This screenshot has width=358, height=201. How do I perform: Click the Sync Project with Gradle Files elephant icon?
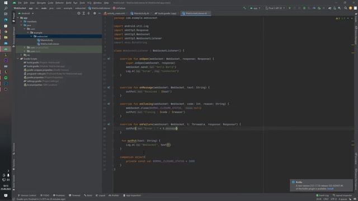(x=329, y=8)
